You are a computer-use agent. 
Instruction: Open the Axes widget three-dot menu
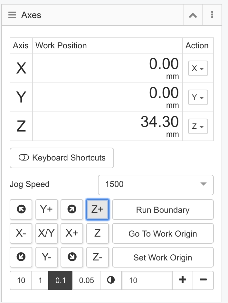[212, 15]
